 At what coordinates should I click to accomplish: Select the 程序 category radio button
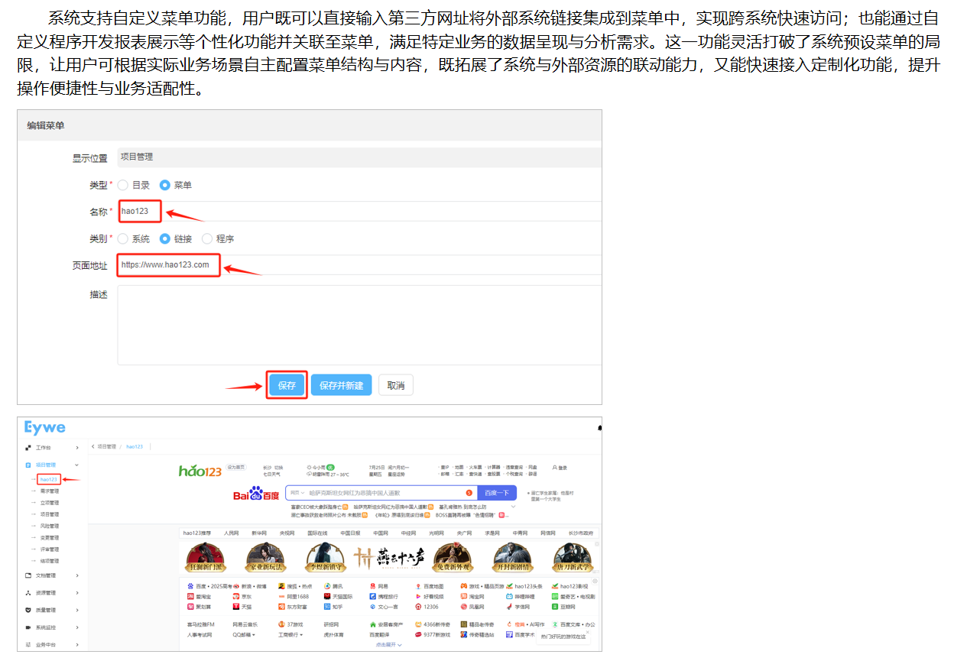[207, 238]
